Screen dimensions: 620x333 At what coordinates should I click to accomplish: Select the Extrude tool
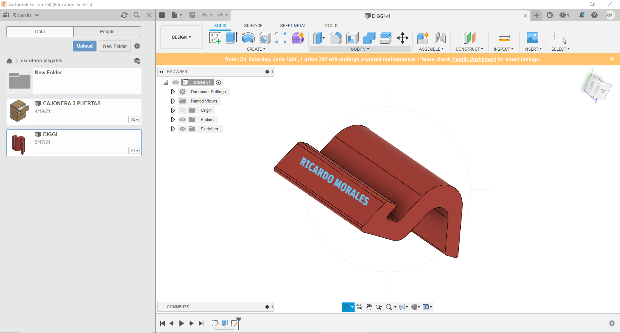[231, 38]
